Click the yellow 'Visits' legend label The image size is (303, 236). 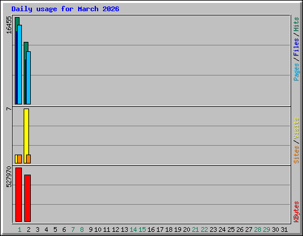[296, 129]
